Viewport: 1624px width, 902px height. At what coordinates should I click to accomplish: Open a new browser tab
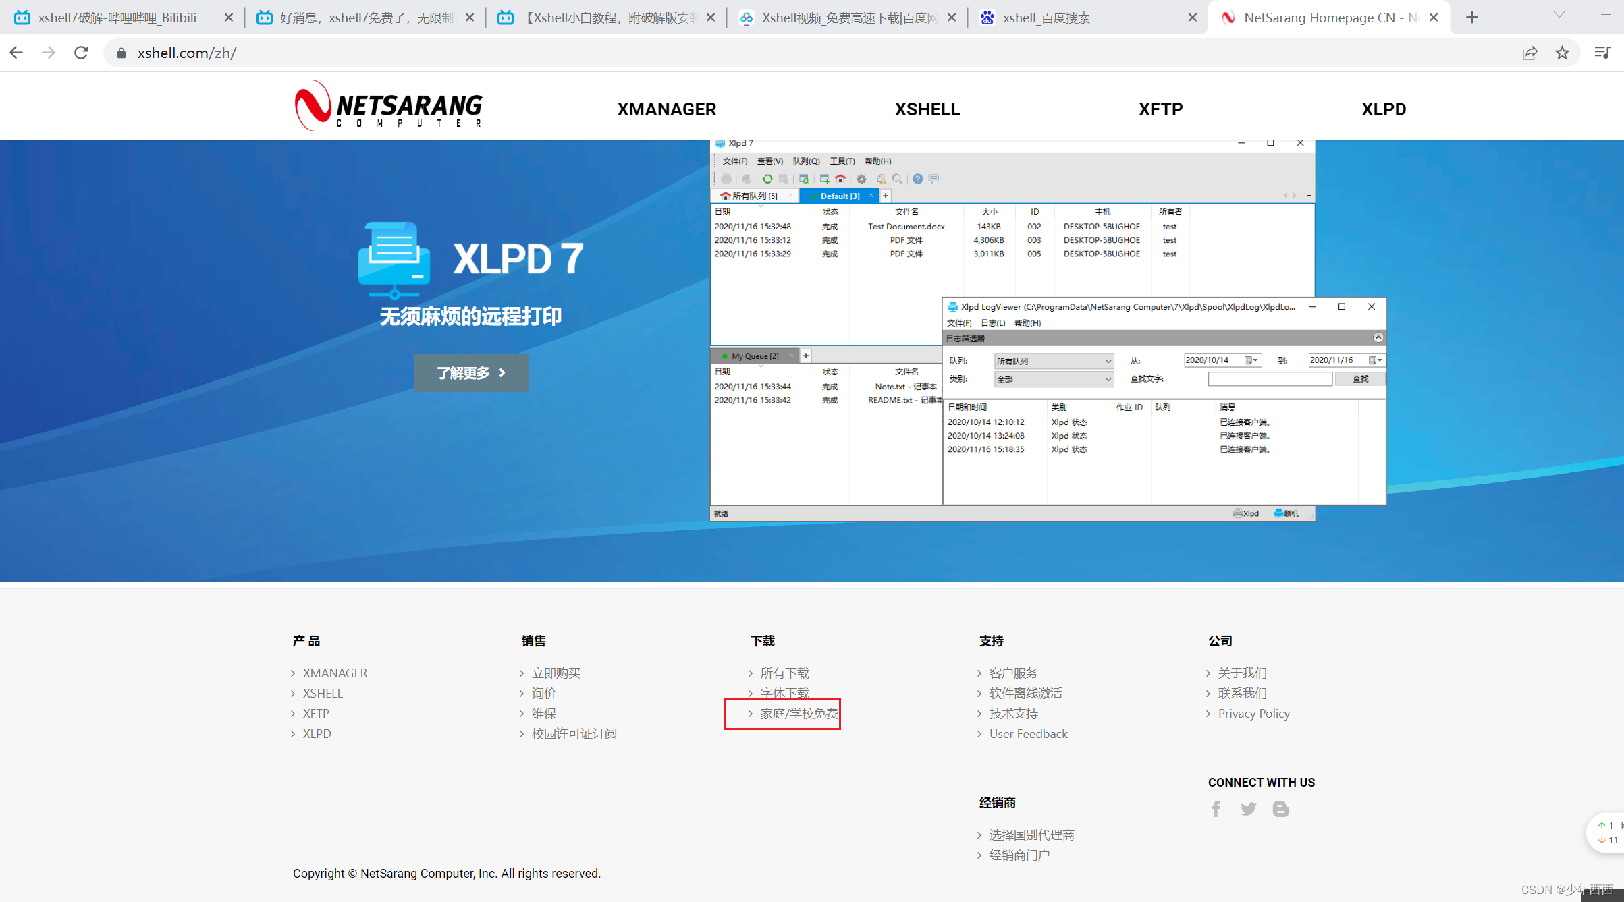[1472, 18]
